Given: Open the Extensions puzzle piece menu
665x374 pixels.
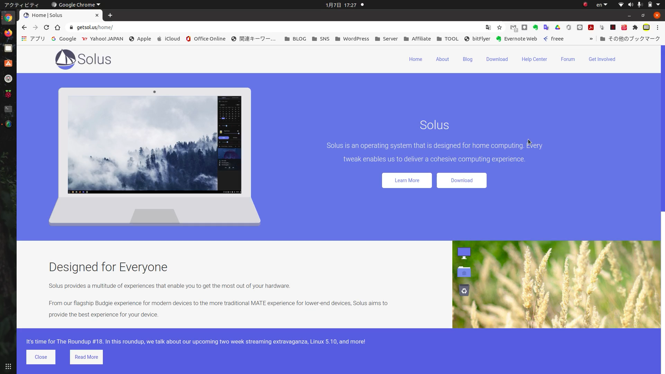Looking at the screenshot, I should [635, 27].
